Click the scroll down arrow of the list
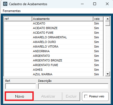The image size is (113, 105). [x=108, y=74]
